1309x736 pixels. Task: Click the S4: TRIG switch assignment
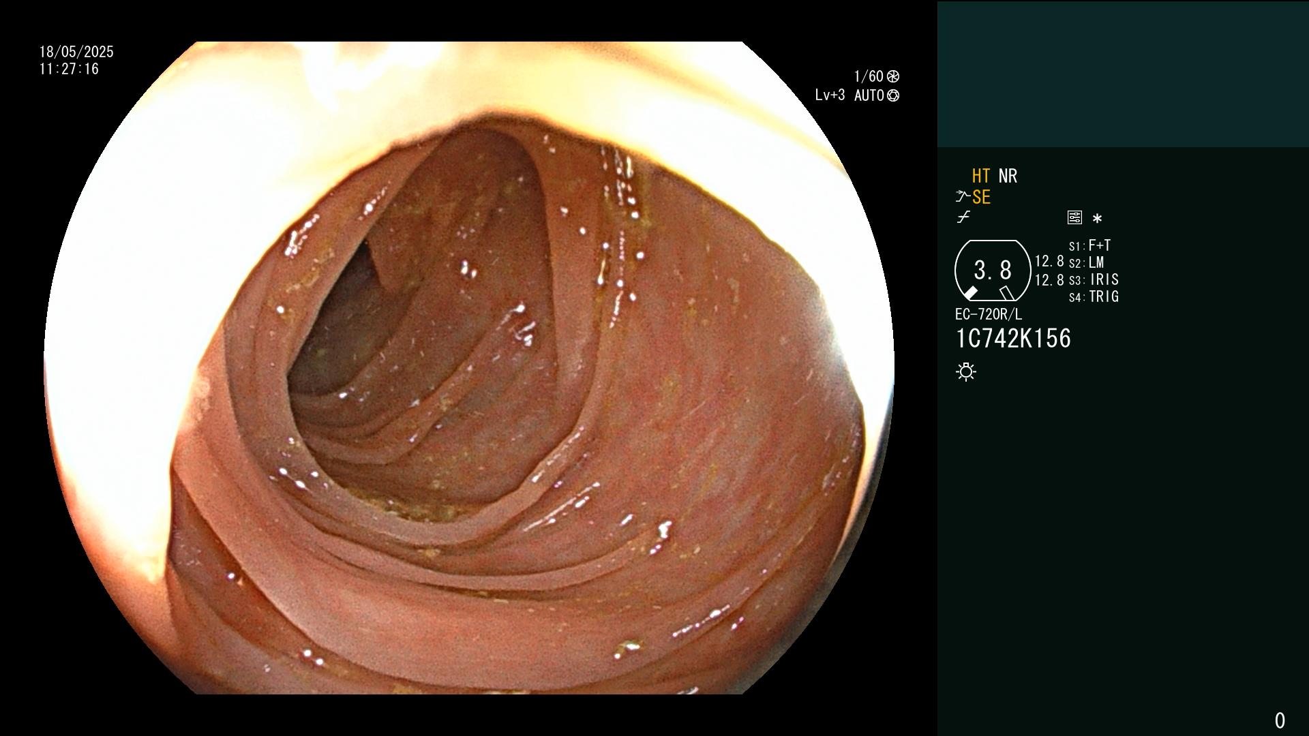point(1094,296)
